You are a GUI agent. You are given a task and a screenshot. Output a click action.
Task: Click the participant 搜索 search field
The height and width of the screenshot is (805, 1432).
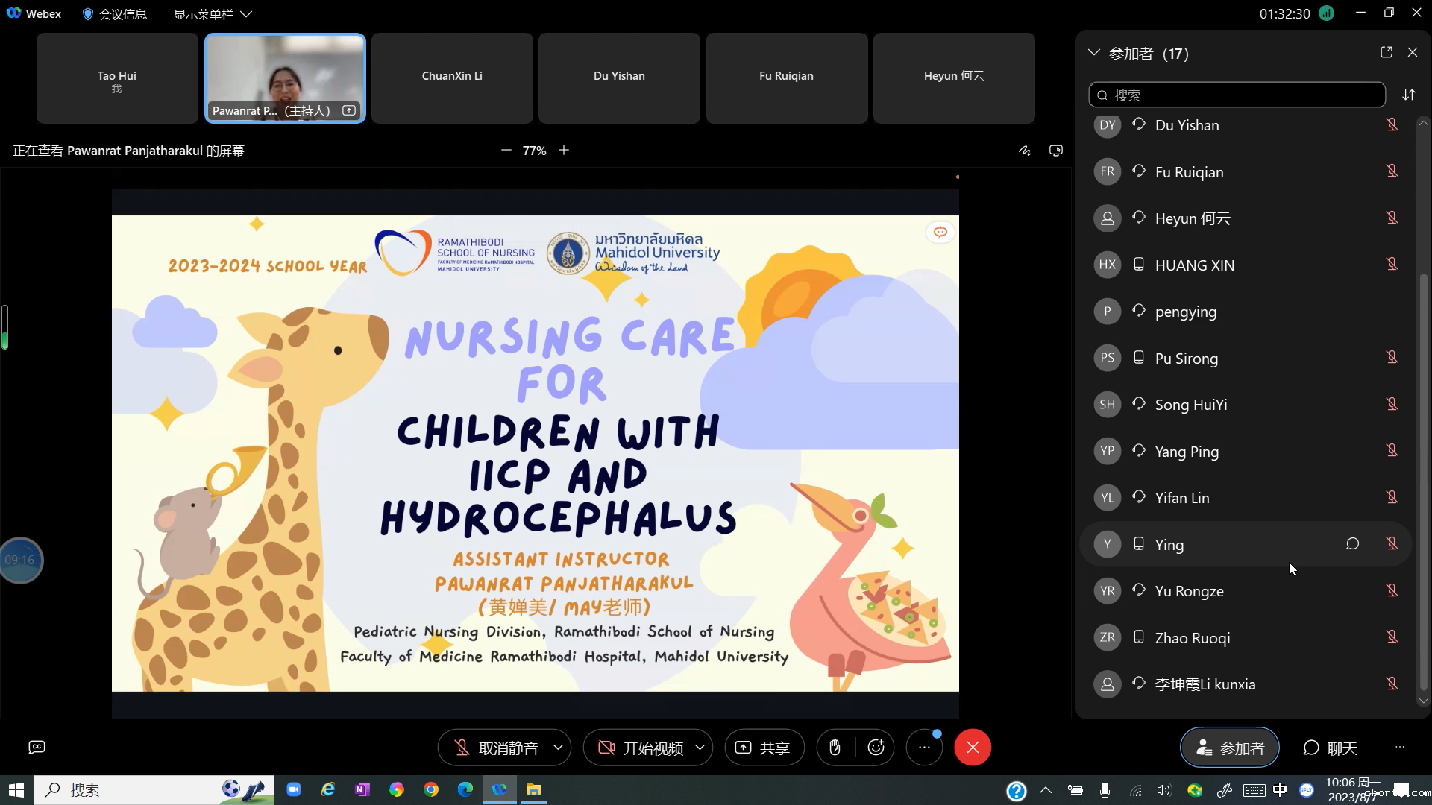pos(1238,95)
